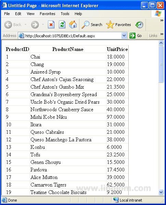Expand the address bar dropdown arrow
Screen dimensions: 166x205
(x=124, y=36)
